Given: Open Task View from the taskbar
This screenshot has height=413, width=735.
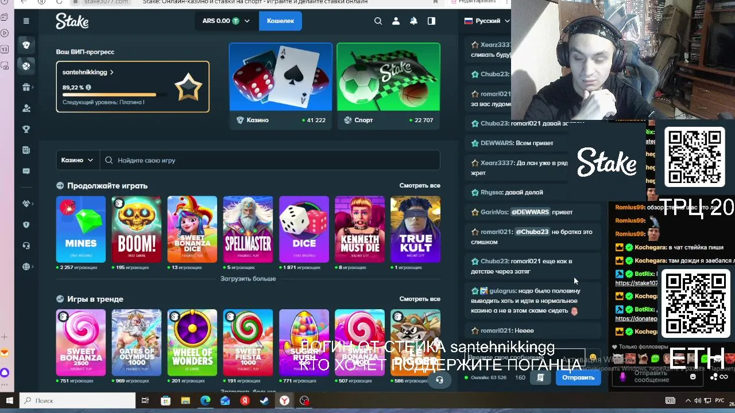Looking at the screenshot, I should tap(145, 400).
